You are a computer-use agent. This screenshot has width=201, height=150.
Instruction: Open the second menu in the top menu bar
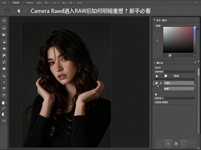coord(30,3)
